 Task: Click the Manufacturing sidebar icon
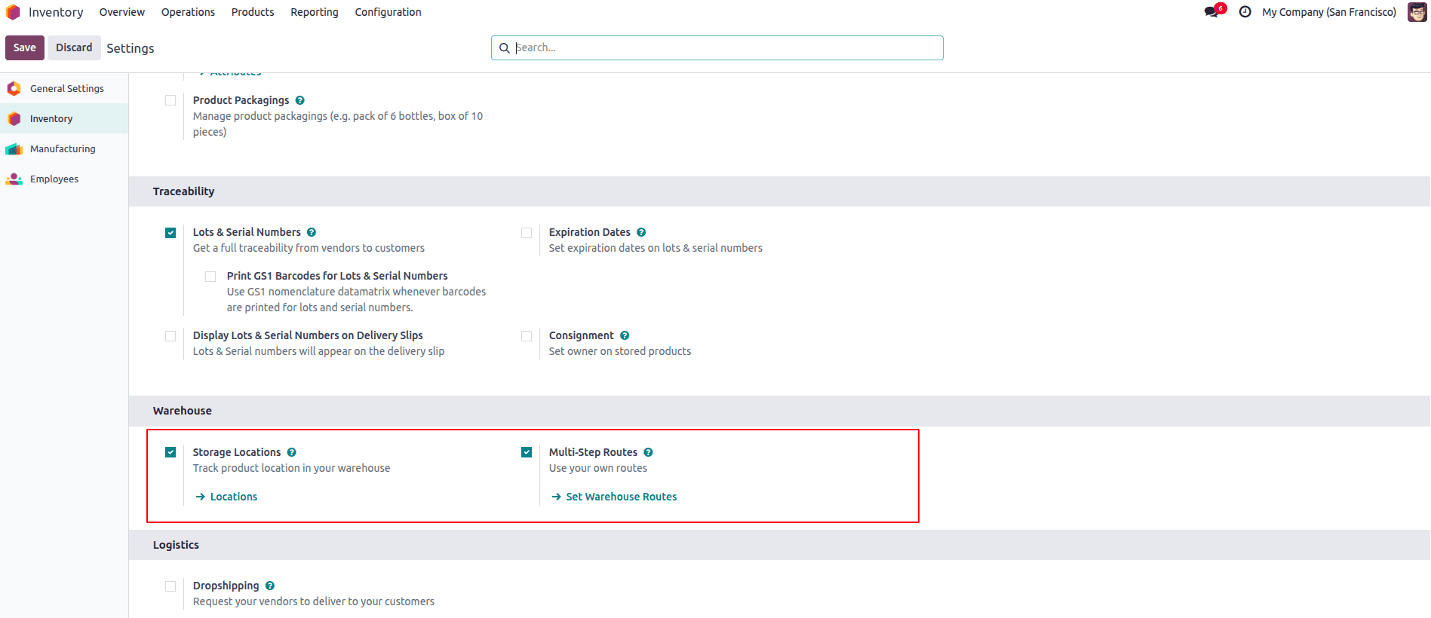click(x=14, y=148)
